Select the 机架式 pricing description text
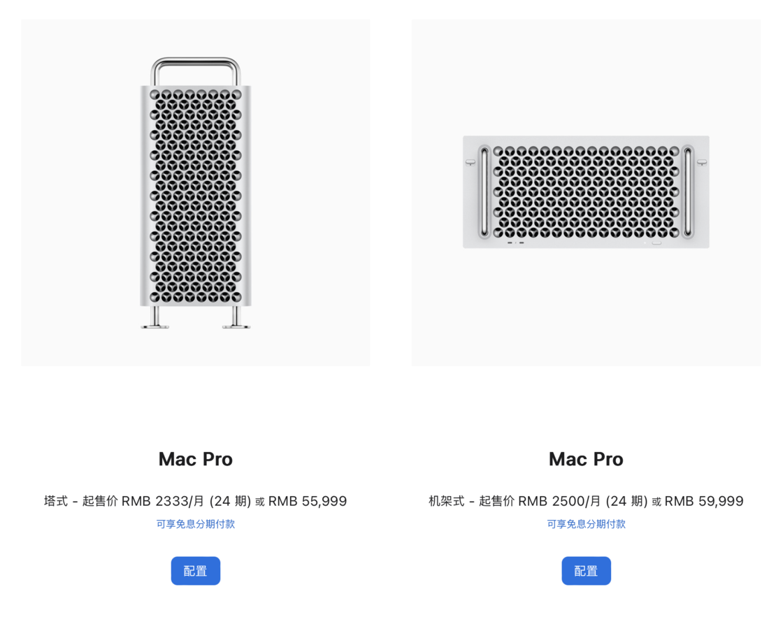This screenshot has width=783, height=617. tap(586, 500)
